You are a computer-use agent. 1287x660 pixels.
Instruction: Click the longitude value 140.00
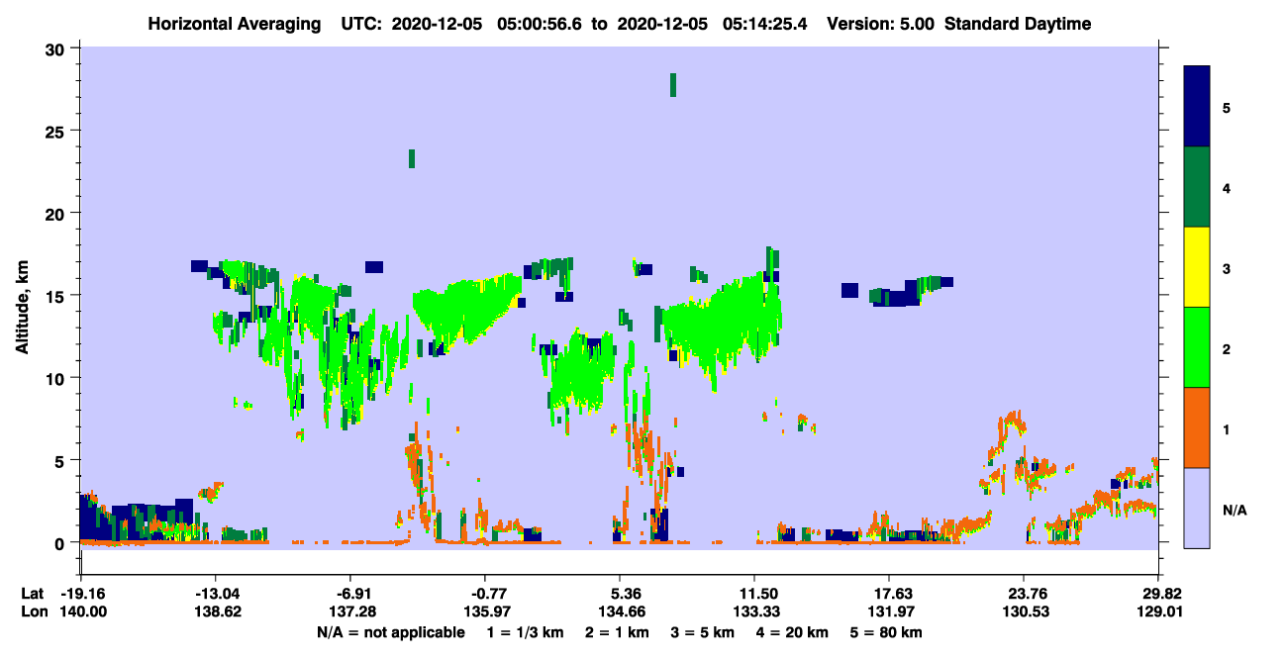click(x=82, y=613)
